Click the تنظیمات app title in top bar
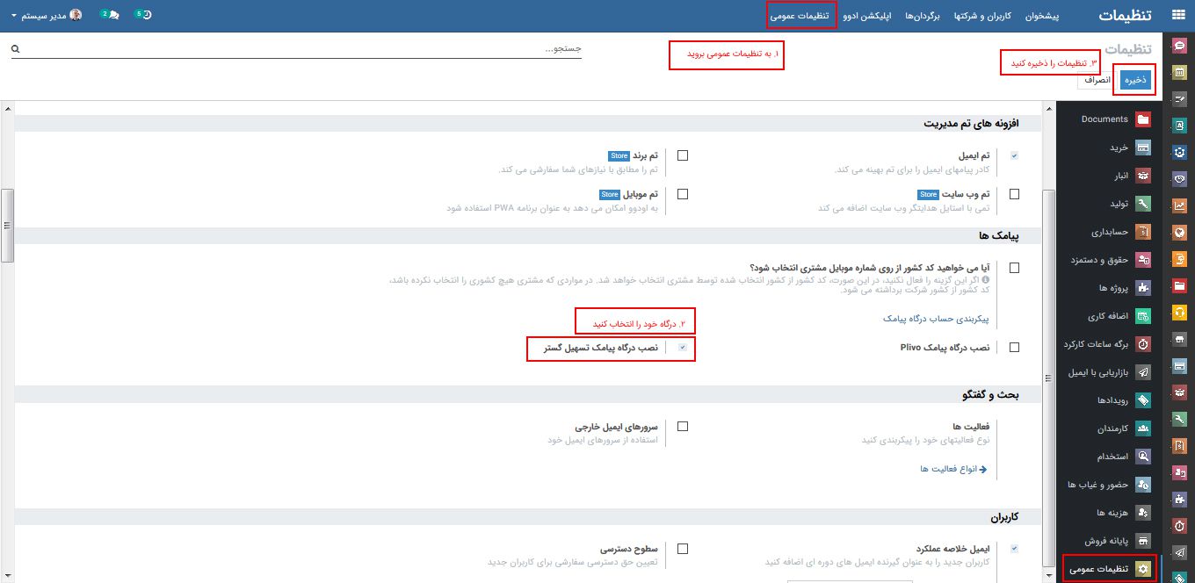1195x583 pixels. [x=1126, y=15]
